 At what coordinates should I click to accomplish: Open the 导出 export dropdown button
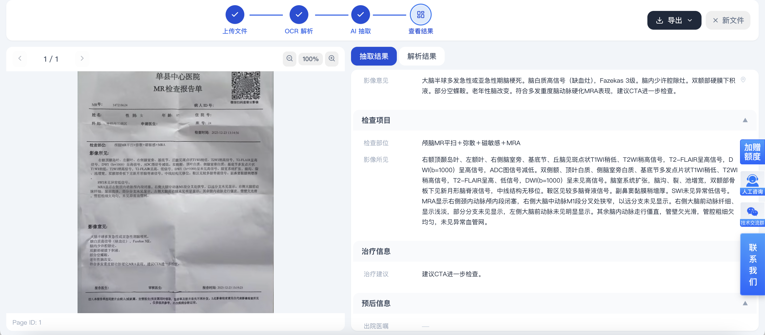tap(674, 21)
